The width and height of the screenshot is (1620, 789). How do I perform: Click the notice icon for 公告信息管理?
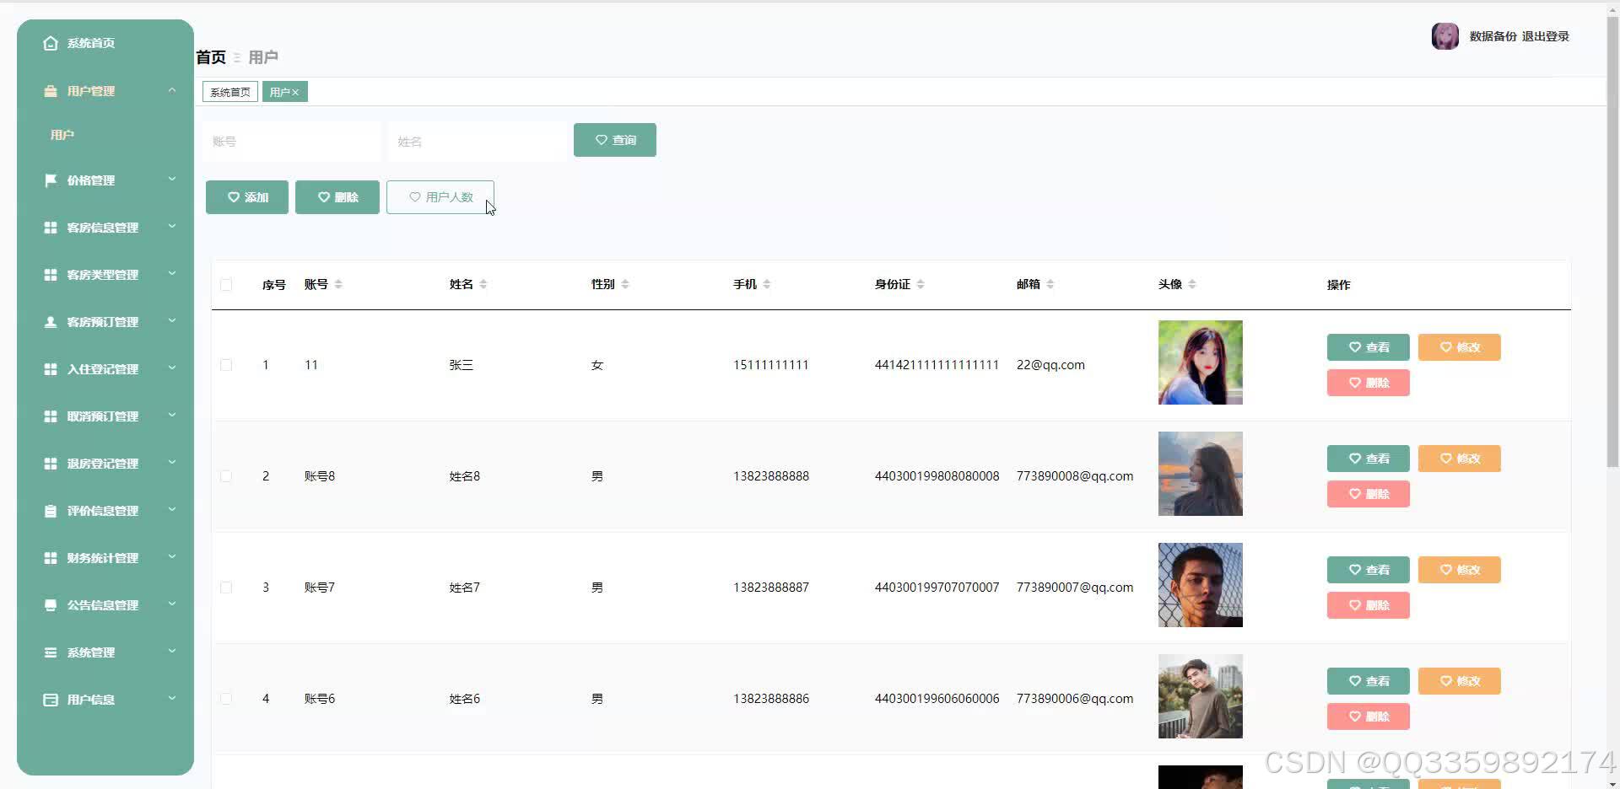coord(51,605)
